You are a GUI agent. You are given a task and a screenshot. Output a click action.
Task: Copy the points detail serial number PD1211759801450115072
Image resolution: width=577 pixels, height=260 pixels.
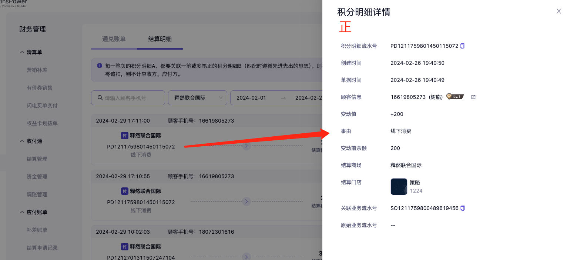(462, 46)
